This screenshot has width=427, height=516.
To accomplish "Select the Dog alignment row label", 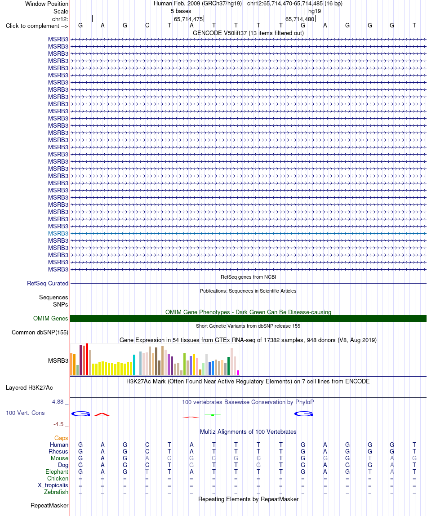I will (x=63, y=465).
